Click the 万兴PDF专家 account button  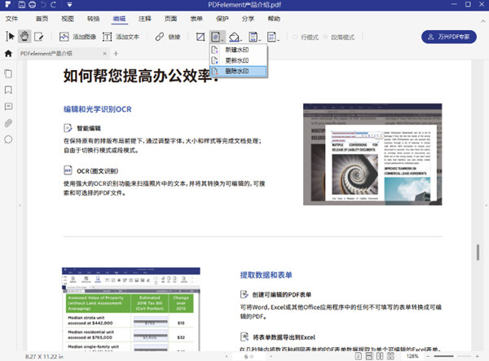[449, 37]
